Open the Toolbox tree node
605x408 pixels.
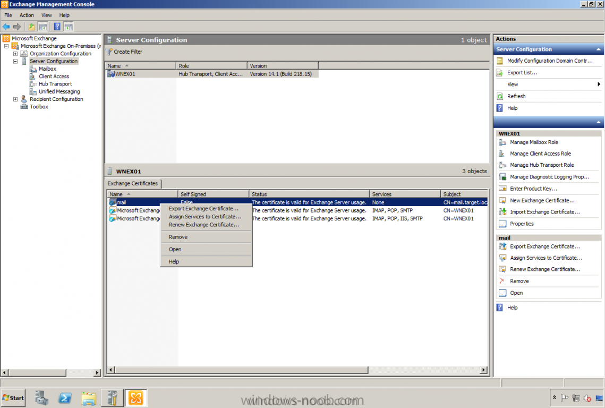pyautogui.click(x=39, y=107)
